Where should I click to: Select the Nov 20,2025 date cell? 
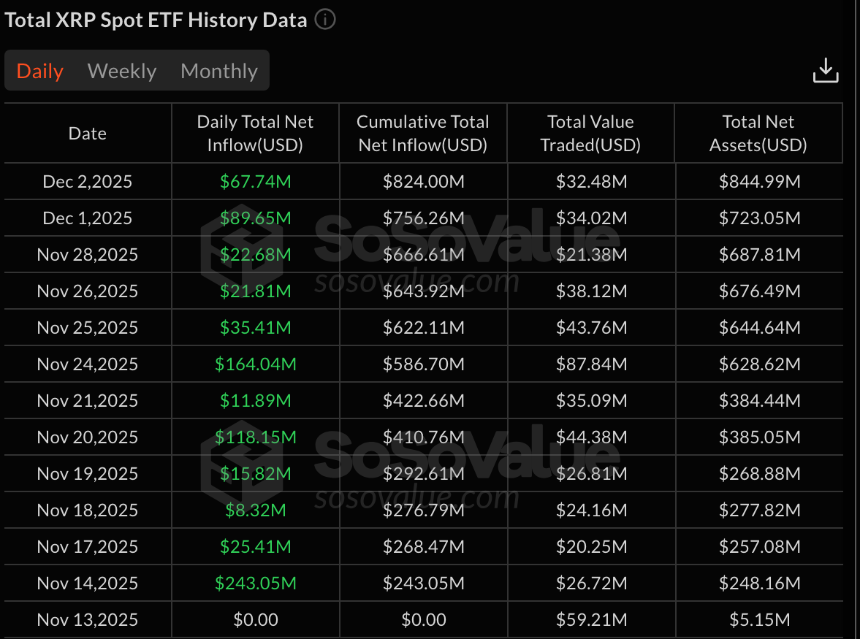[88, 437]
